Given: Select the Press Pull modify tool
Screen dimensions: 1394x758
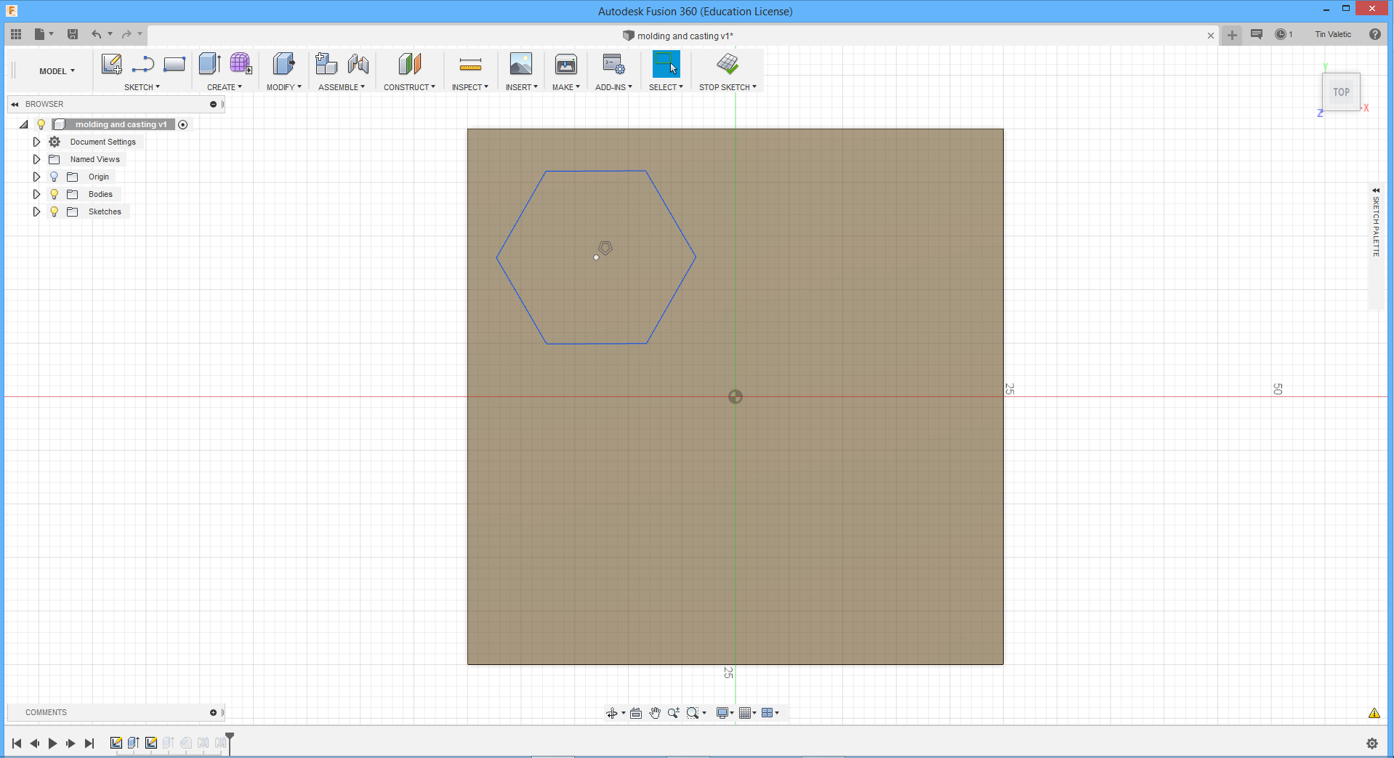Looking at the screenshot, I should tap(283, 64).
